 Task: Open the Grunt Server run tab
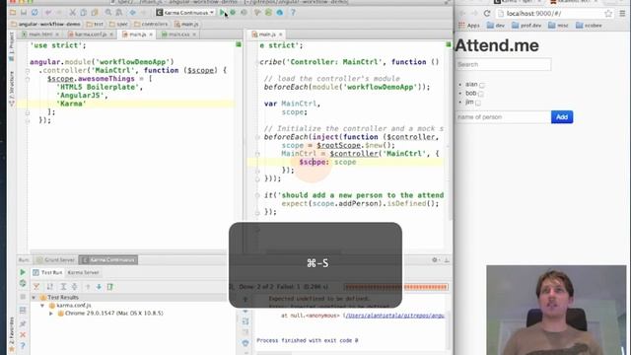[x=56, y=260]
